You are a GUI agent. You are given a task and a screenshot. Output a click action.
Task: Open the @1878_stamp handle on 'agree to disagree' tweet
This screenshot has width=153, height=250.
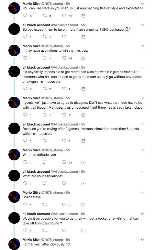pyautogui.click(x=52, y=98)
